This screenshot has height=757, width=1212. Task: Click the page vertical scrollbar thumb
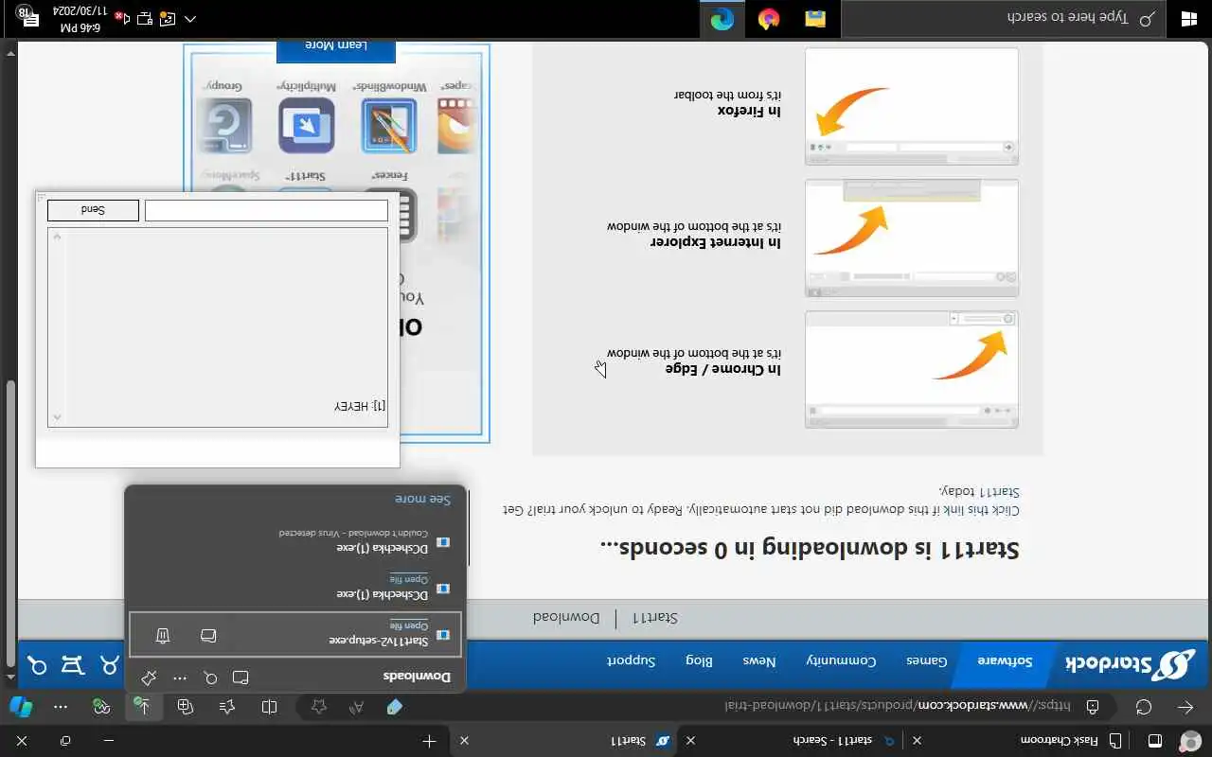point(10,523)
